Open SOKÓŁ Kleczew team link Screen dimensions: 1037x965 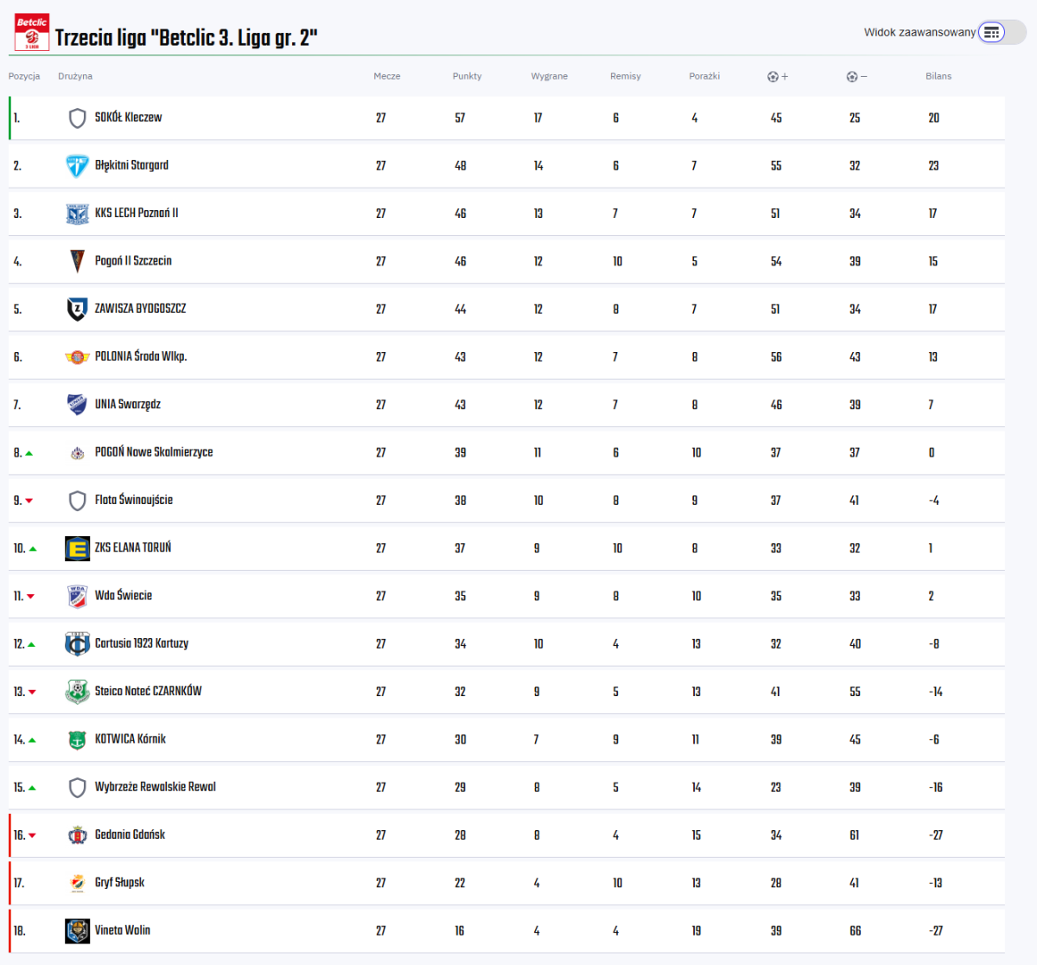click(128, 118)
